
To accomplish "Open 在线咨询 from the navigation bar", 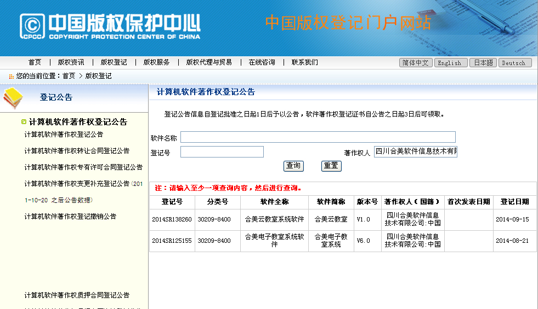I will click(x=262, y=62).
